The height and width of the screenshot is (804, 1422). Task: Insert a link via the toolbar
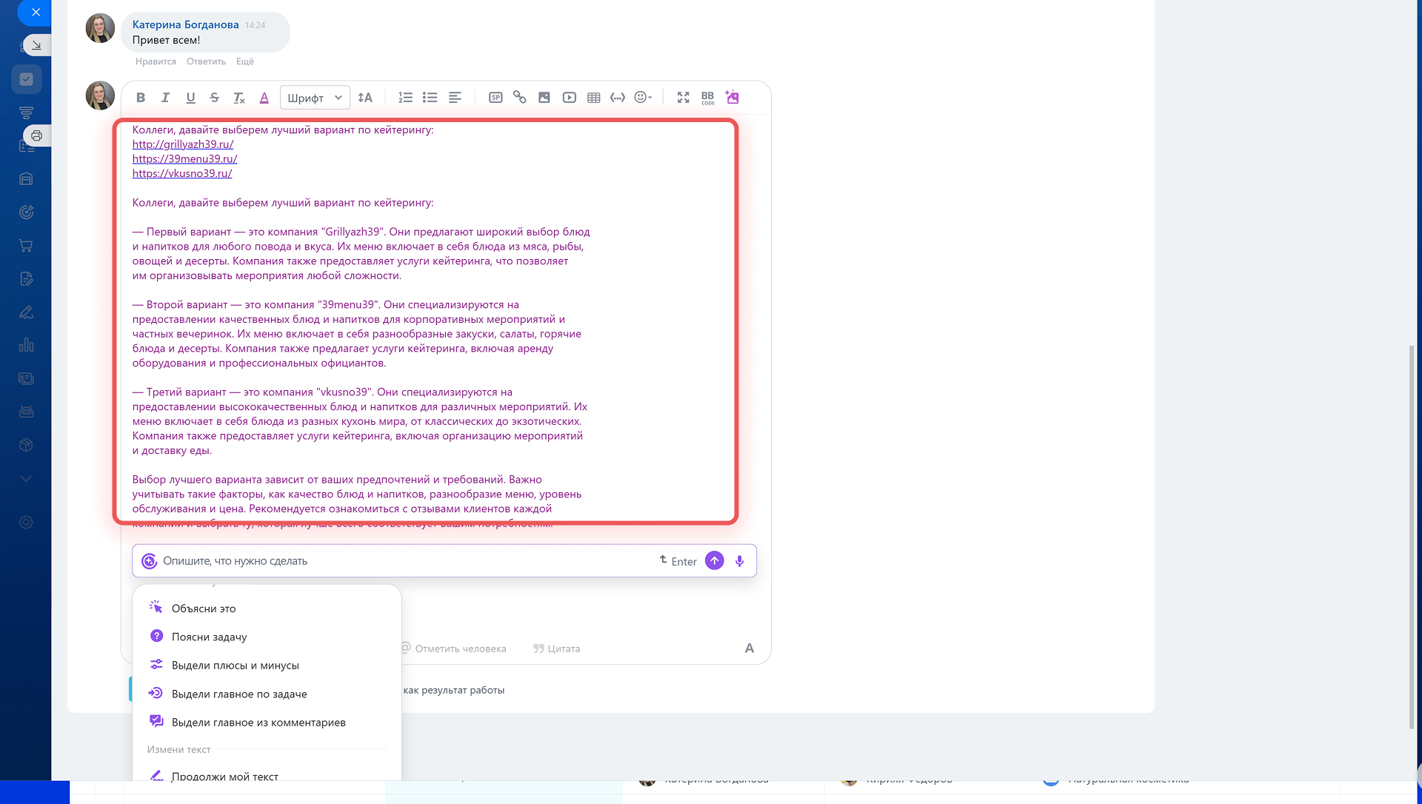(519, 98)
